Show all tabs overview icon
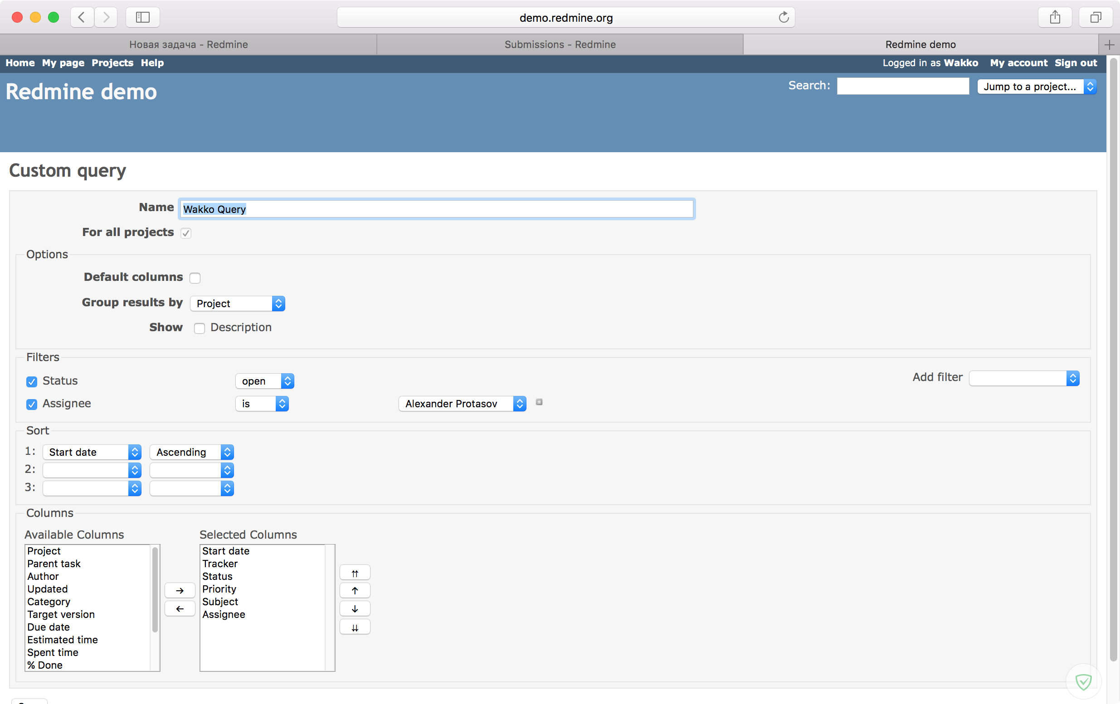The width and height of the screenshot is (1120, 704). pos(1096,18)
